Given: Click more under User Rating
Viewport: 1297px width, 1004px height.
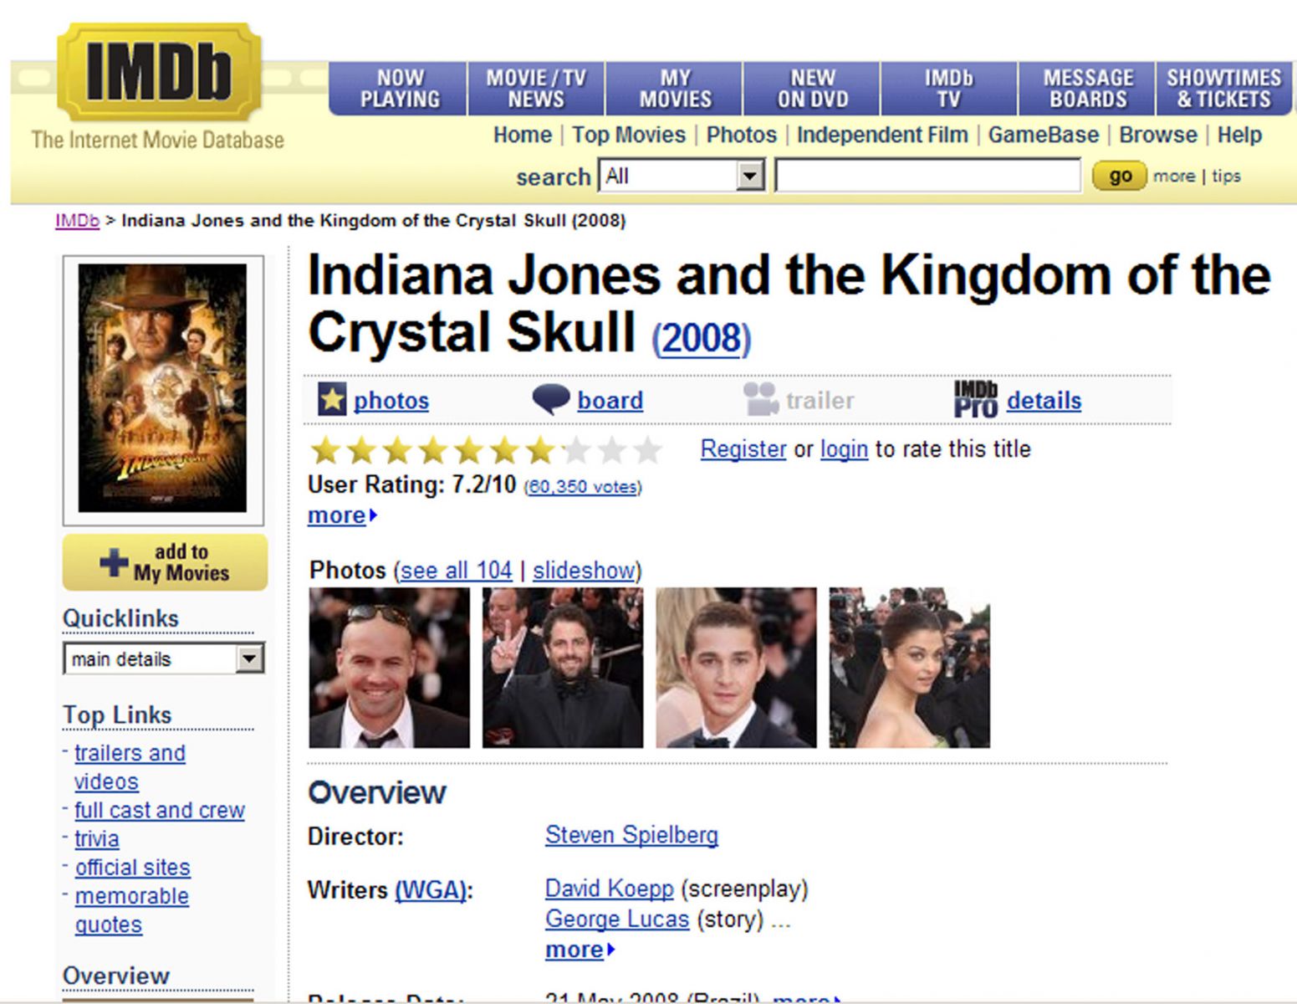Looking at the screenshot, I should (337, 515).
